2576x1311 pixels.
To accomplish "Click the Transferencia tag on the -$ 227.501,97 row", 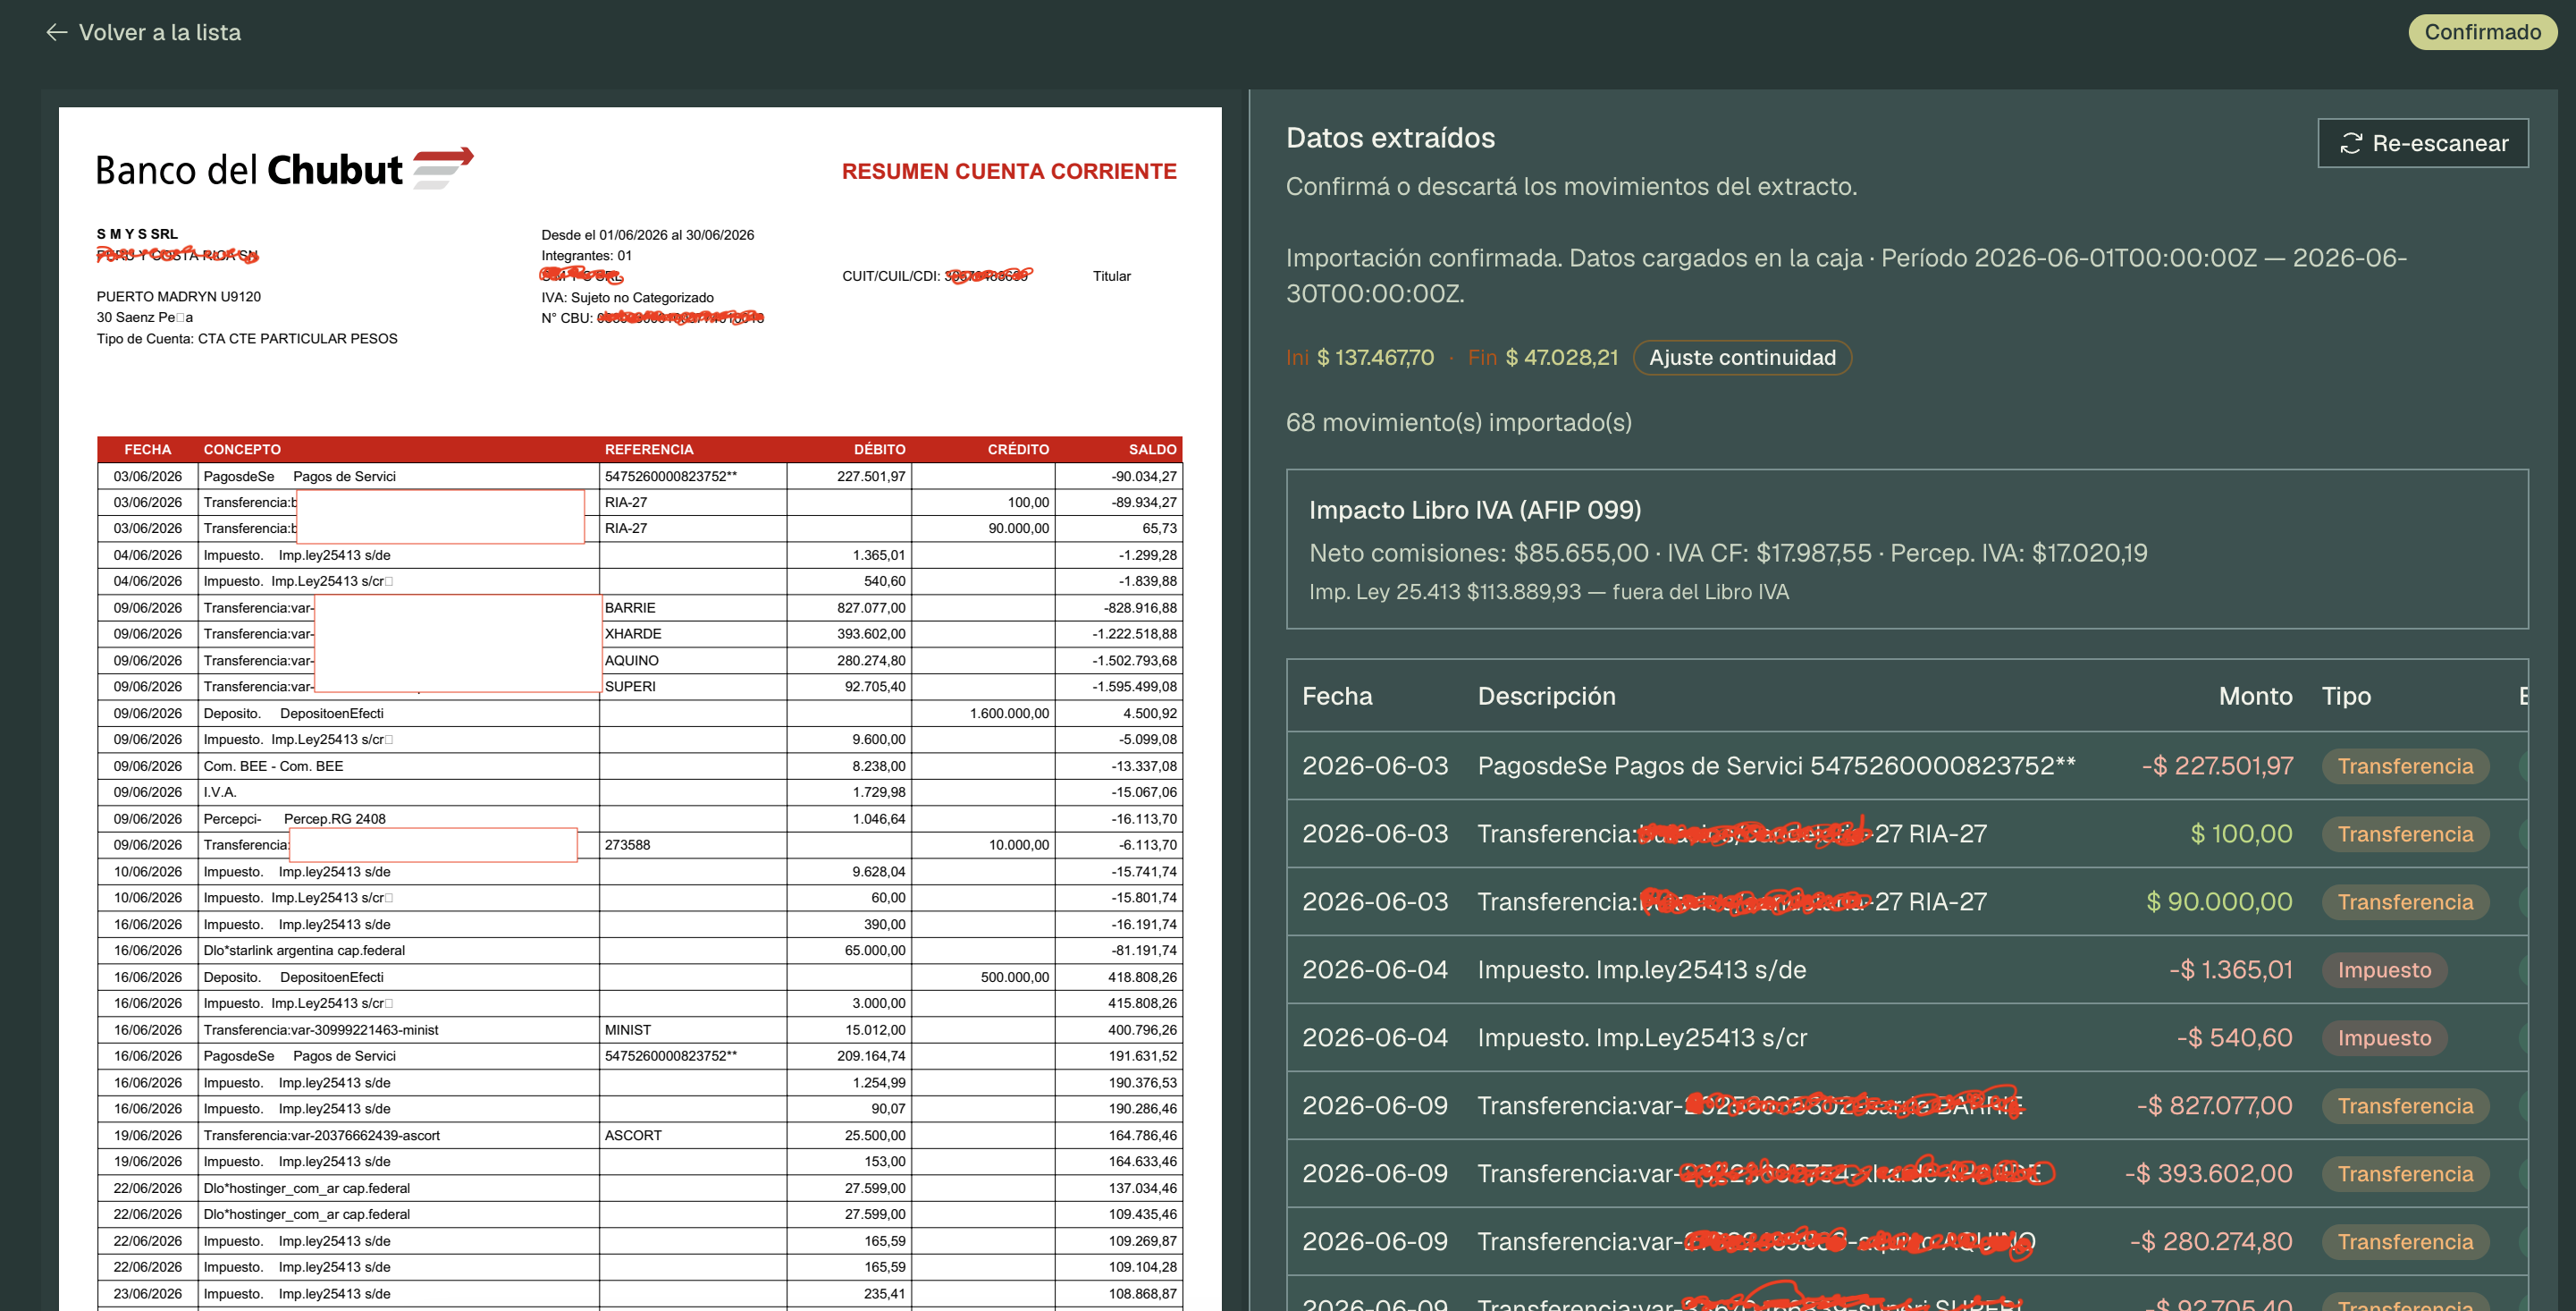I will coord(2405,765).
